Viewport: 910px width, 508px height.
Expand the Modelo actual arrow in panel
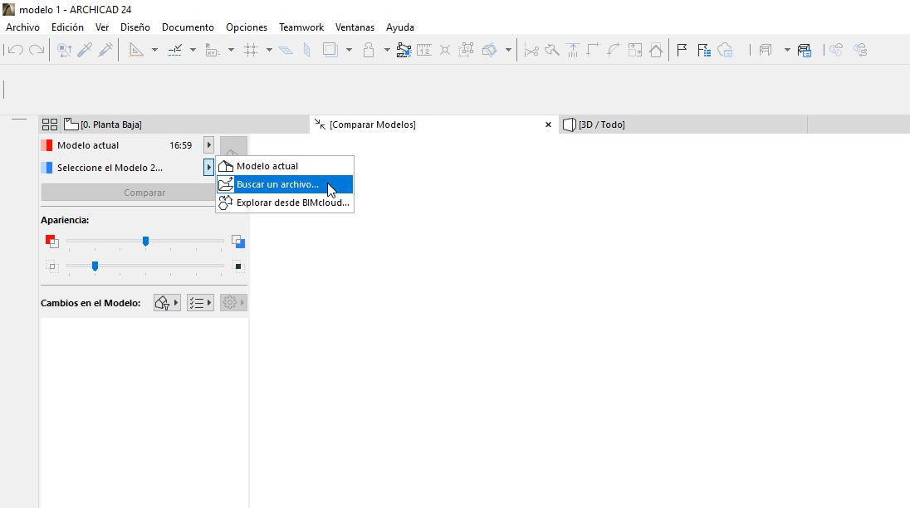point(209,145)
